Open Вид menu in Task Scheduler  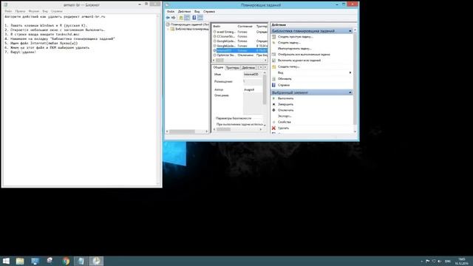(197, 12)
